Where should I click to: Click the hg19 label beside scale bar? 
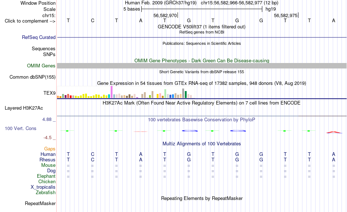271,9
